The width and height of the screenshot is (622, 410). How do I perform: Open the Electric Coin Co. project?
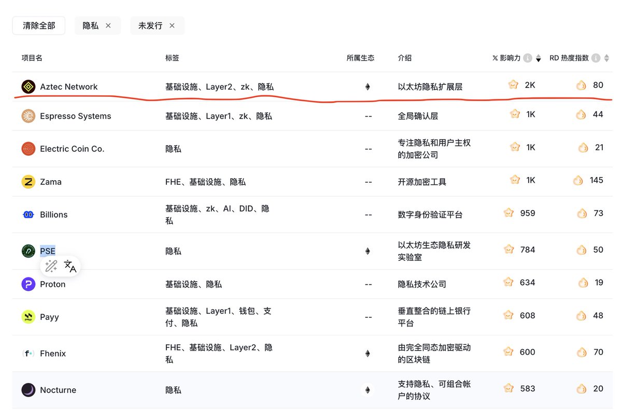72,149
